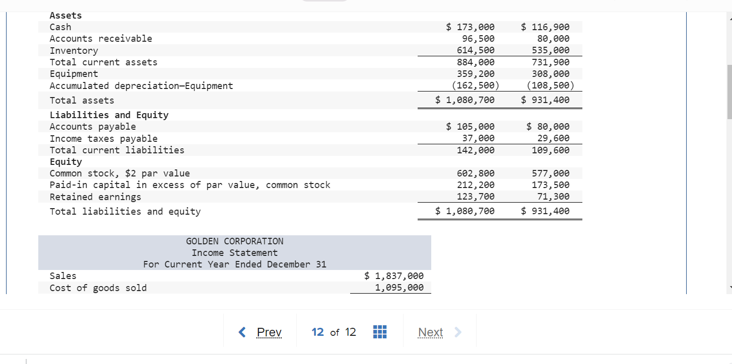
Task: Select the Total assets label
Action: (x=82, y=101)
